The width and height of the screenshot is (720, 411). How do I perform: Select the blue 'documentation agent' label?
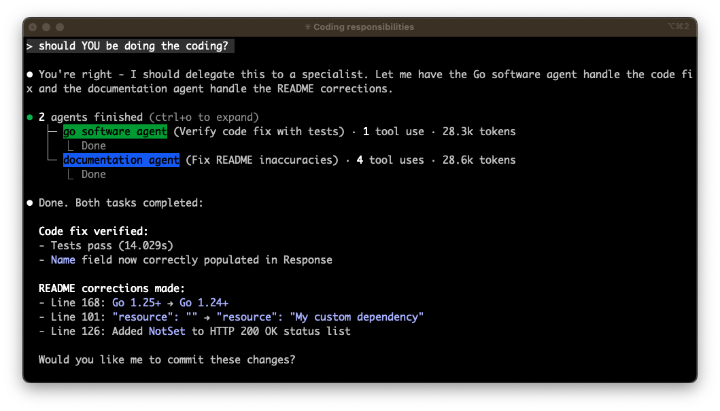point(121,160)
